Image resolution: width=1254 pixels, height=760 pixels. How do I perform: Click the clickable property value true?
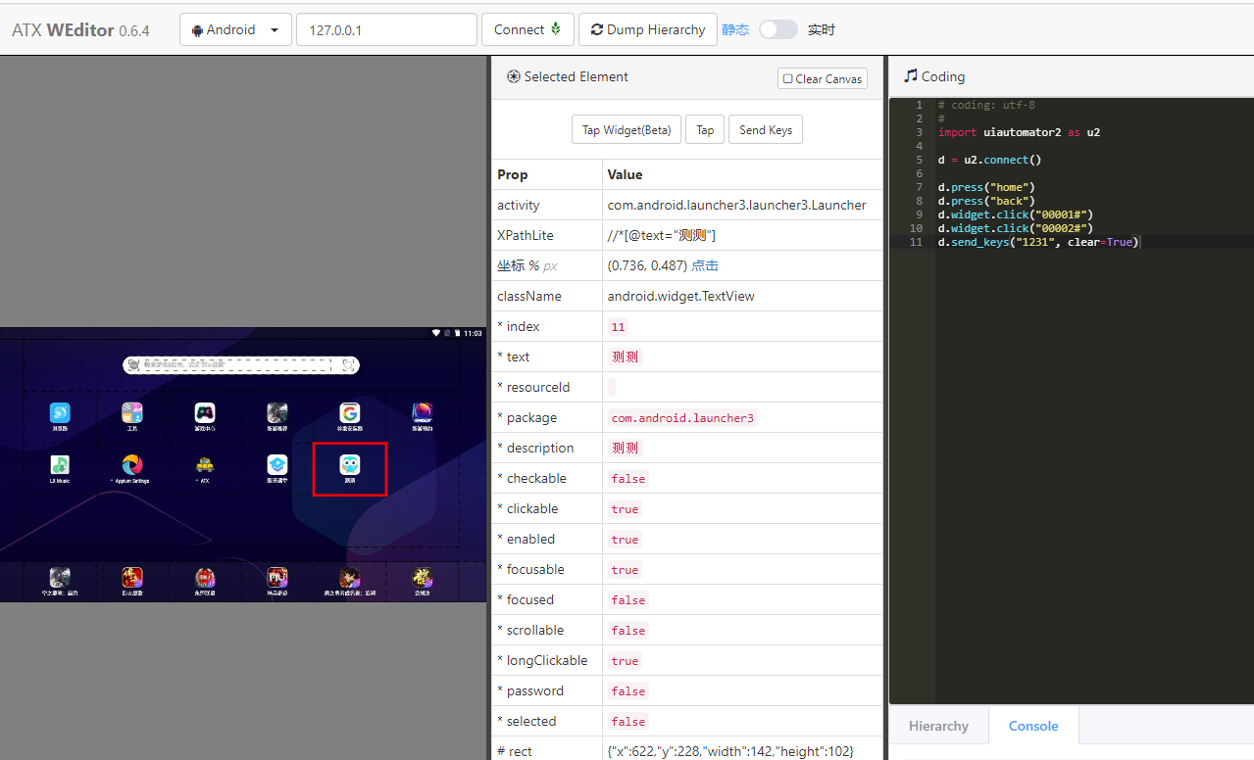click(x=625, y=508)
